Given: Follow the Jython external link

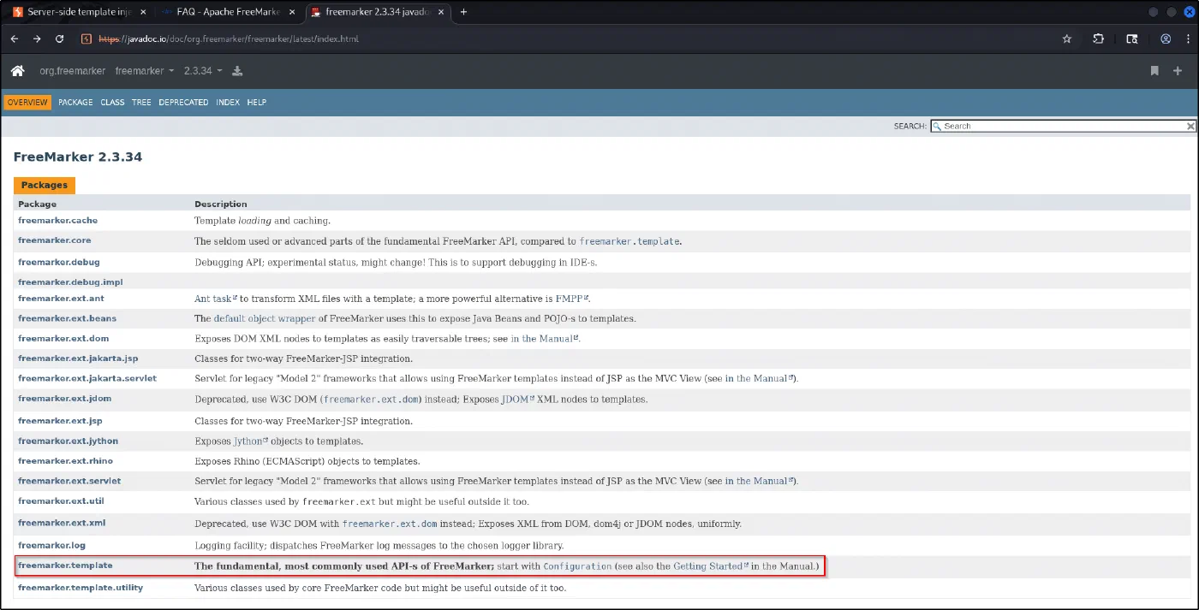Looking at the screenshot, I should point(251,441).
